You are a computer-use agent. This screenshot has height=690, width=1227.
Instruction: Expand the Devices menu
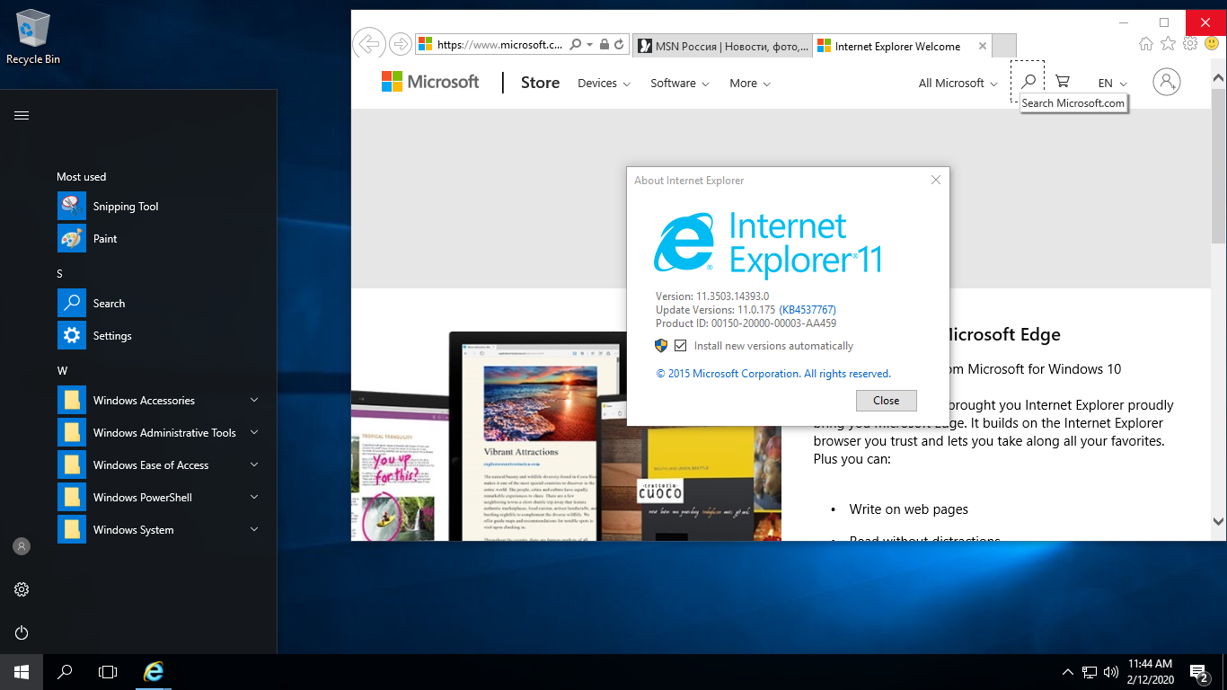tap(604, 83)
